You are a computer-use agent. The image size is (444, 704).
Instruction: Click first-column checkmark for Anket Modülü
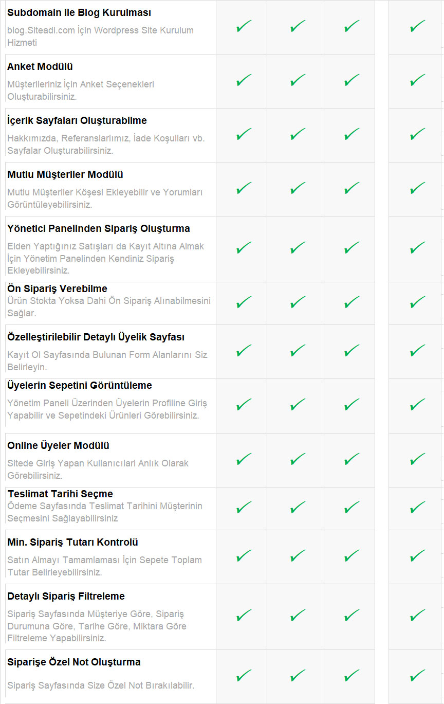tap(244, 81)
